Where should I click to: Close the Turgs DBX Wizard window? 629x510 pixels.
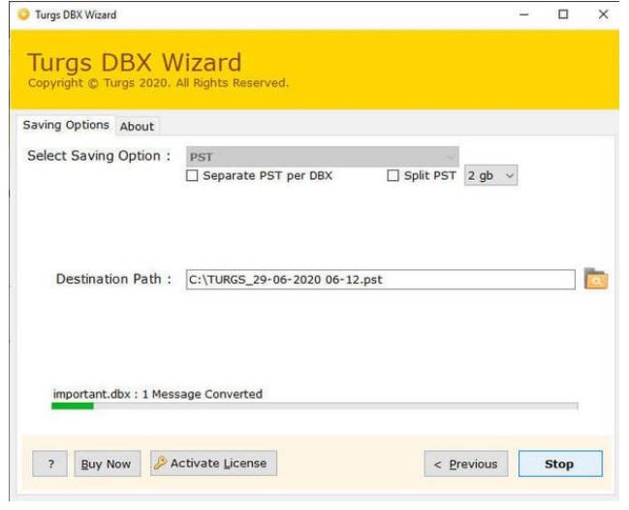(x=603, y=15)
